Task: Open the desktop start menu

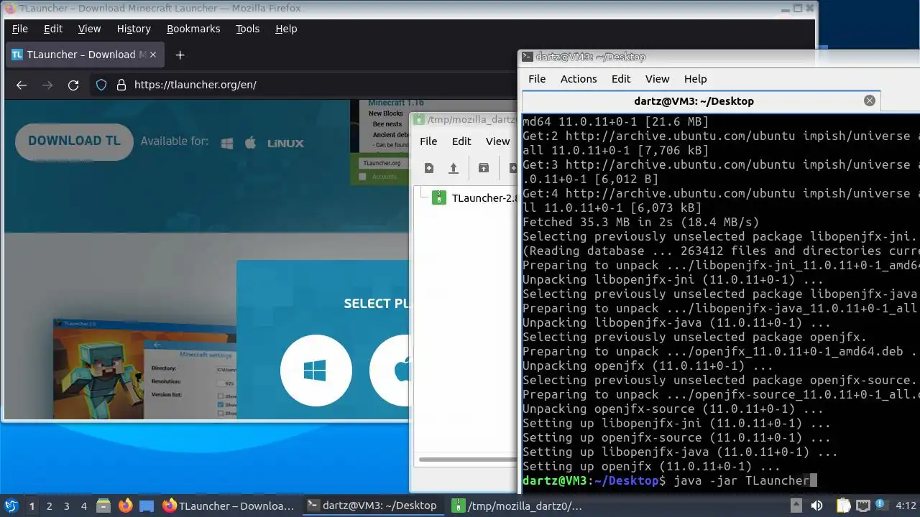Action: (x=11, y=506)
